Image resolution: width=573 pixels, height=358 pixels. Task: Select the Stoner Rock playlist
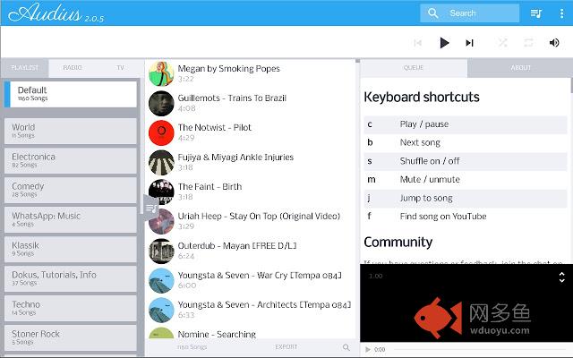(x=71, y=338)
